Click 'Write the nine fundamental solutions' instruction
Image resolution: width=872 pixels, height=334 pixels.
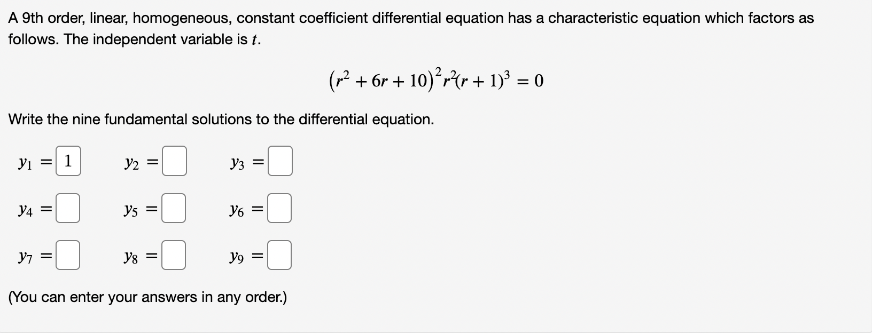click(221, 119)
